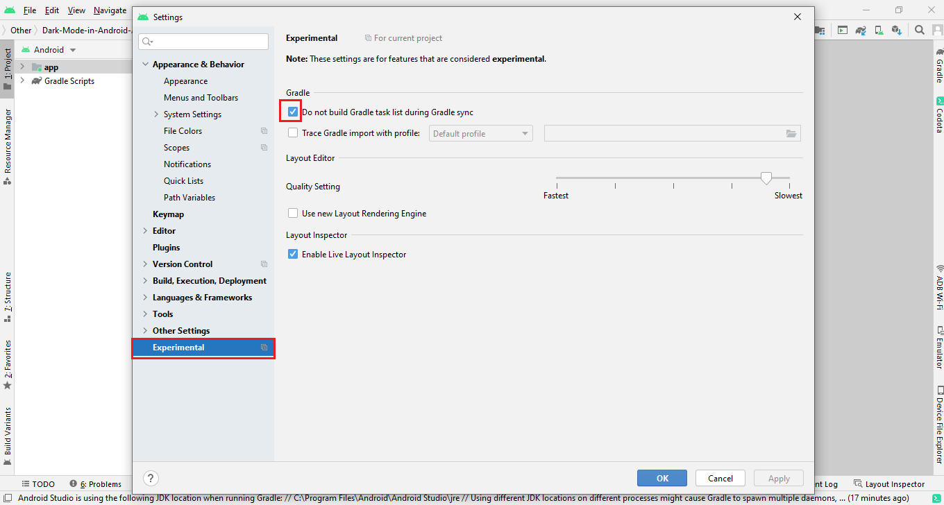The height and width of the screenshot is (505, 944).
Task: Open the Navigate menu
Action: coord(110,10)
